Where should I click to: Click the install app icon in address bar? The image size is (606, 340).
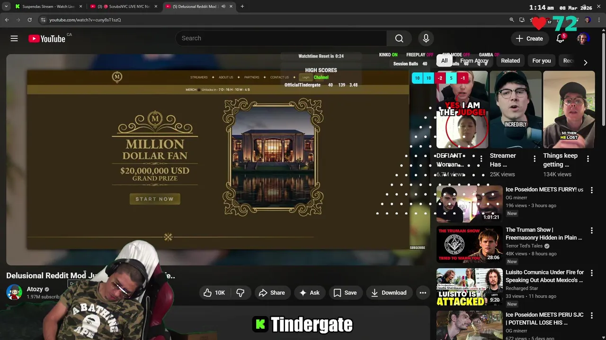522,20
